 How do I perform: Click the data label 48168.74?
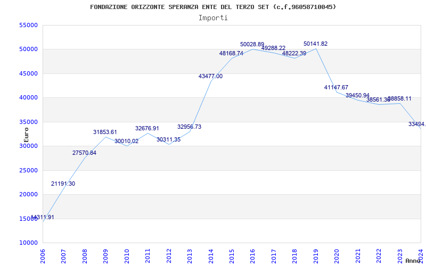231,54
